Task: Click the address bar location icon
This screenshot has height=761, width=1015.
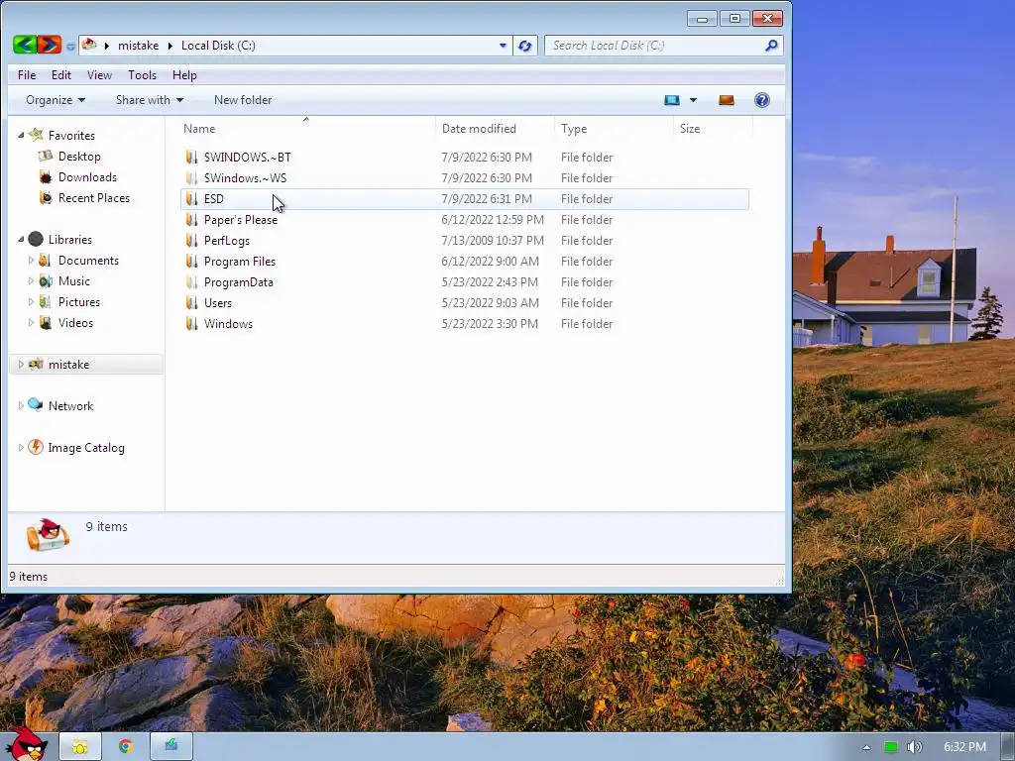Action: (x=89, y=45)
